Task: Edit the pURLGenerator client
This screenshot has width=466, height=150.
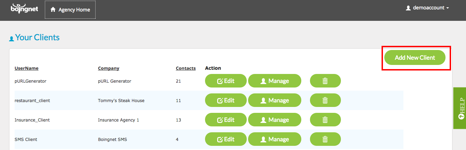Action: coord(226,81)
